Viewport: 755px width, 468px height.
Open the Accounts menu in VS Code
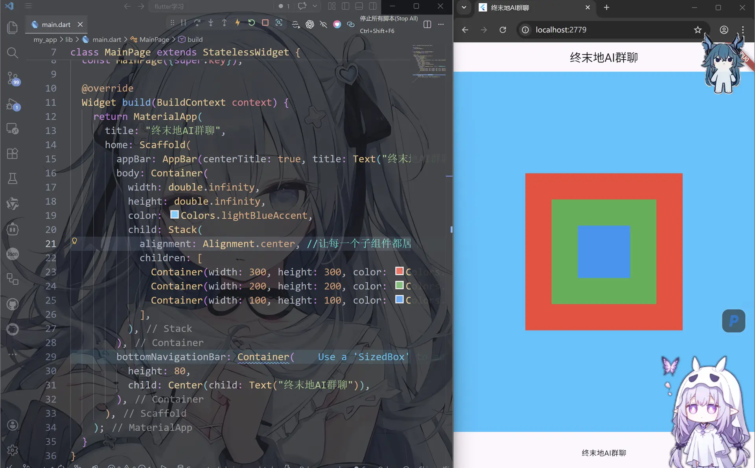tap(13, 425)
